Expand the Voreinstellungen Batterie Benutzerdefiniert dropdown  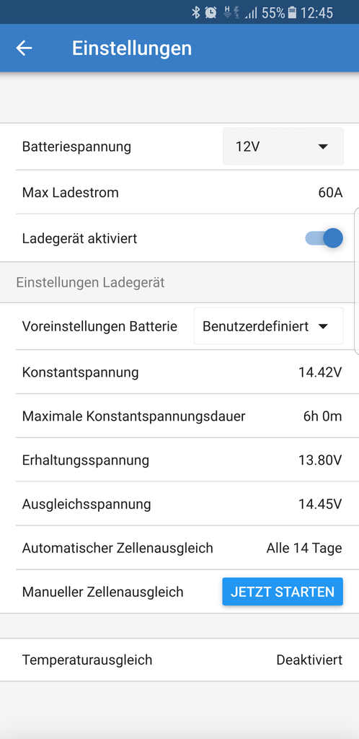click(269, 326)
